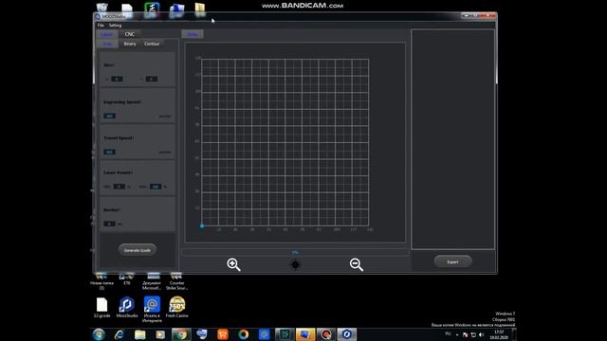Open the Fresh Casino desktop shortcut

pos(177,307)
